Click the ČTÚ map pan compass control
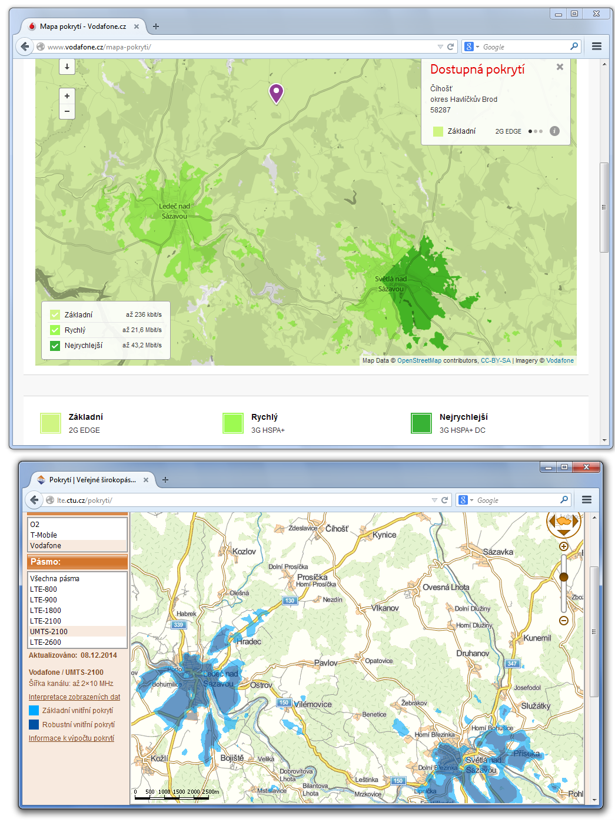The height and width of the screenshot is (822, 615). tap(564, 522)
